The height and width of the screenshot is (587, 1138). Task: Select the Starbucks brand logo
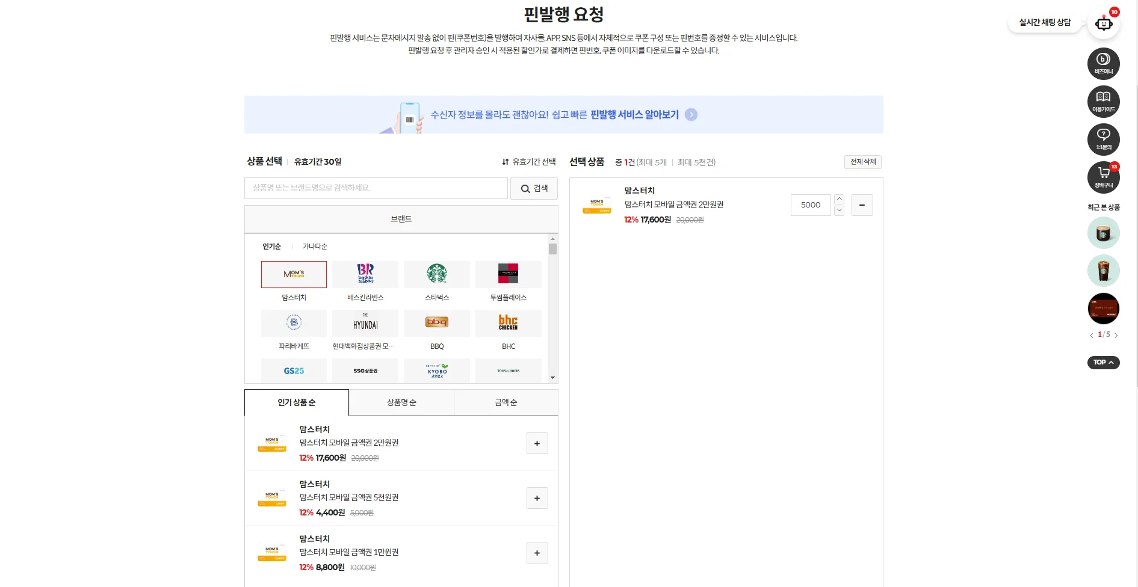click(x=436, y=274)
